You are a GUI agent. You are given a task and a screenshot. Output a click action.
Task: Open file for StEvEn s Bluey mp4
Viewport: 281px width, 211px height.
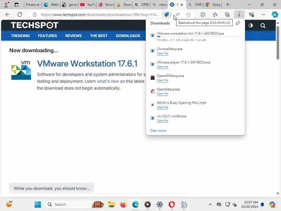click(162, 107)
